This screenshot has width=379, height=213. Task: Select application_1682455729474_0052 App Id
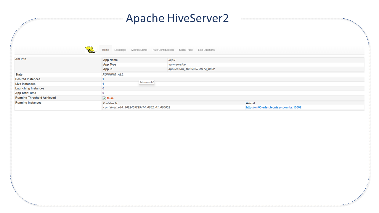[x=192, y=69]
